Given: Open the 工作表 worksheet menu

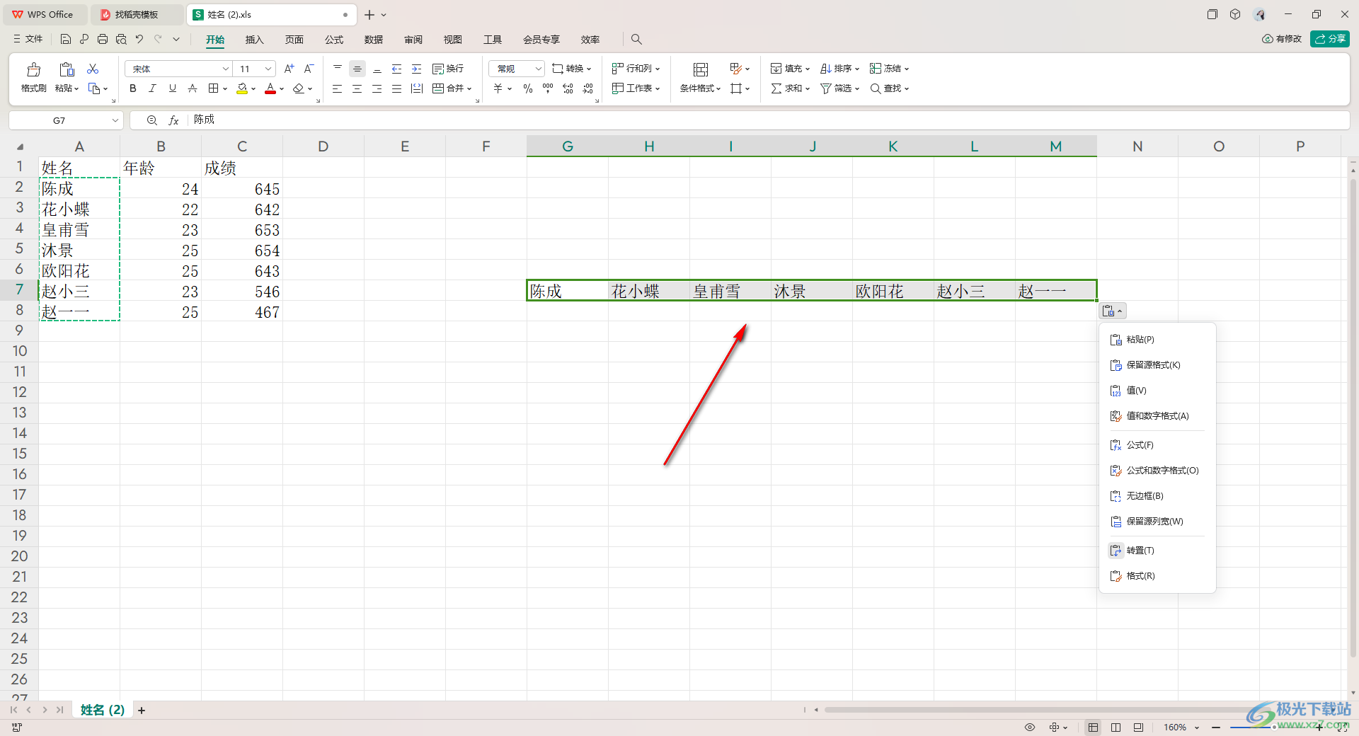Looking at the screenshot, I should tap(636, 88).
